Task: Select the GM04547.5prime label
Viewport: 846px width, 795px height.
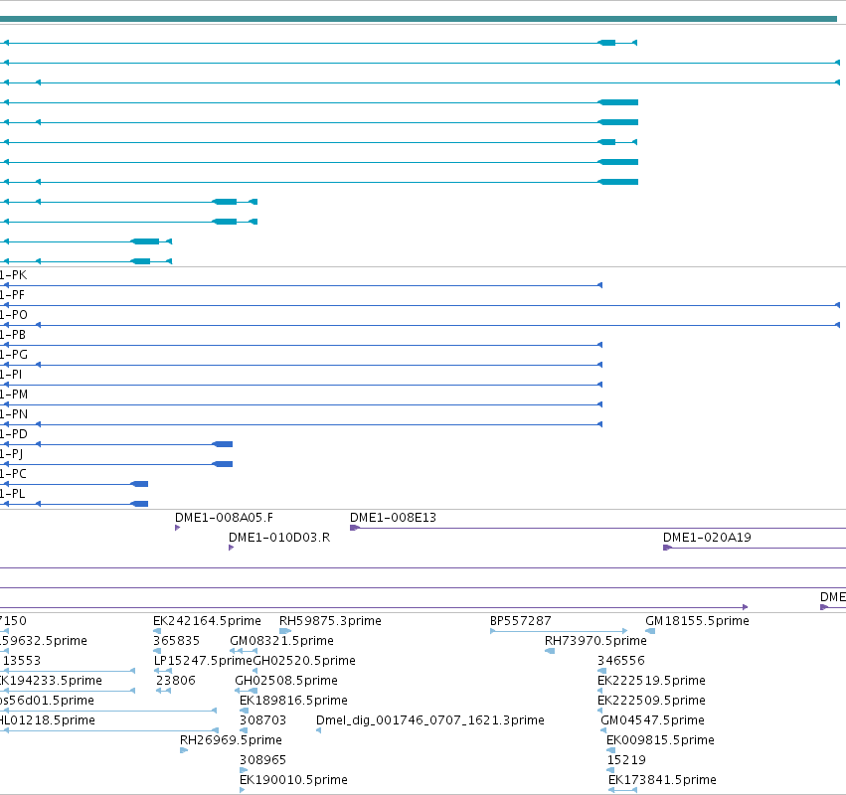Action: pyautogui.click(x=652, y=721)
